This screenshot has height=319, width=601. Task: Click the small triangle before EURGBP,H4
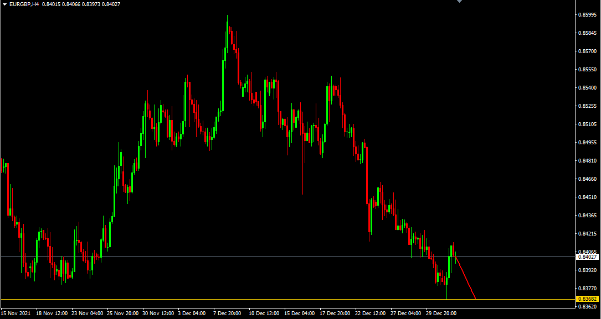(x=4, y=4)
